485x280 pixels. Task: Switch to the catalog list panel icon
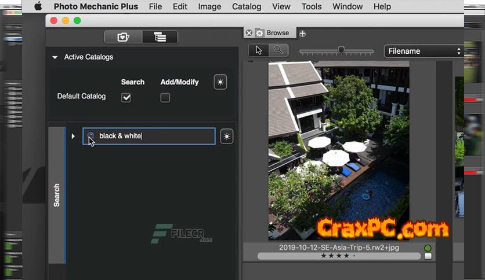coord(160,37)
